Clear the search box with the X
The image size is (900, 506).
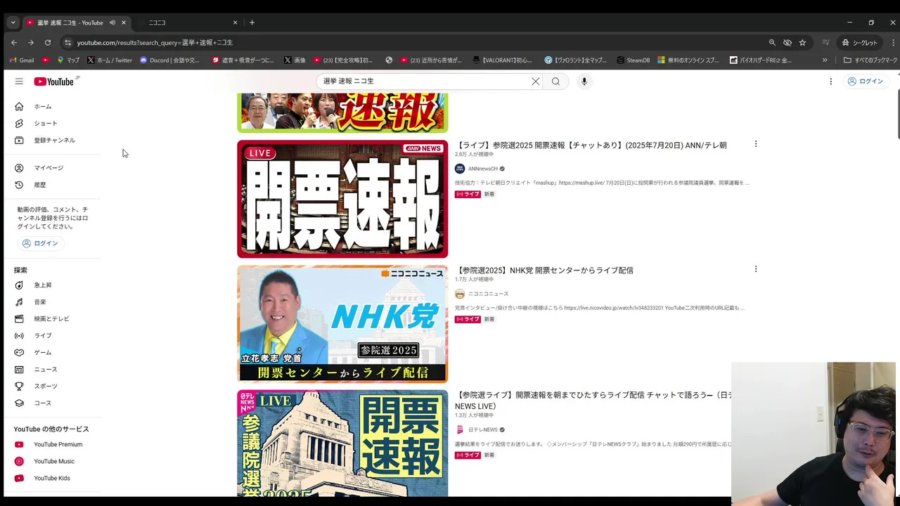535,82
